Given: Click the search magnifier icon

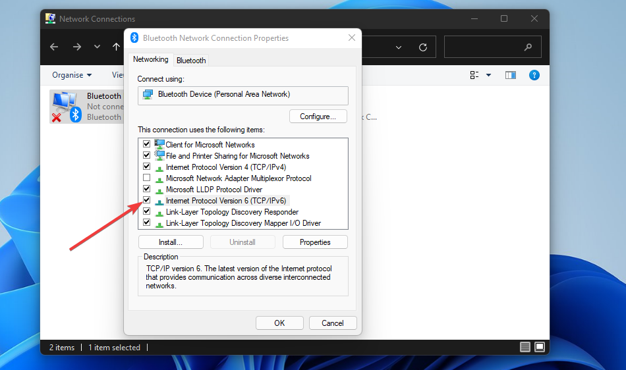Looking at the screenshot, I should tap(528, 47).
